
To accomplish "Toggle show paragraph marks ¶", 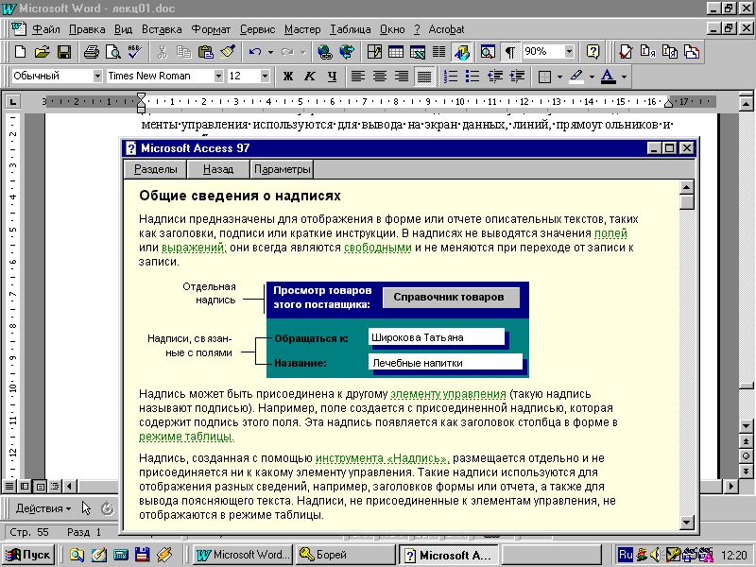I will 509,52.
